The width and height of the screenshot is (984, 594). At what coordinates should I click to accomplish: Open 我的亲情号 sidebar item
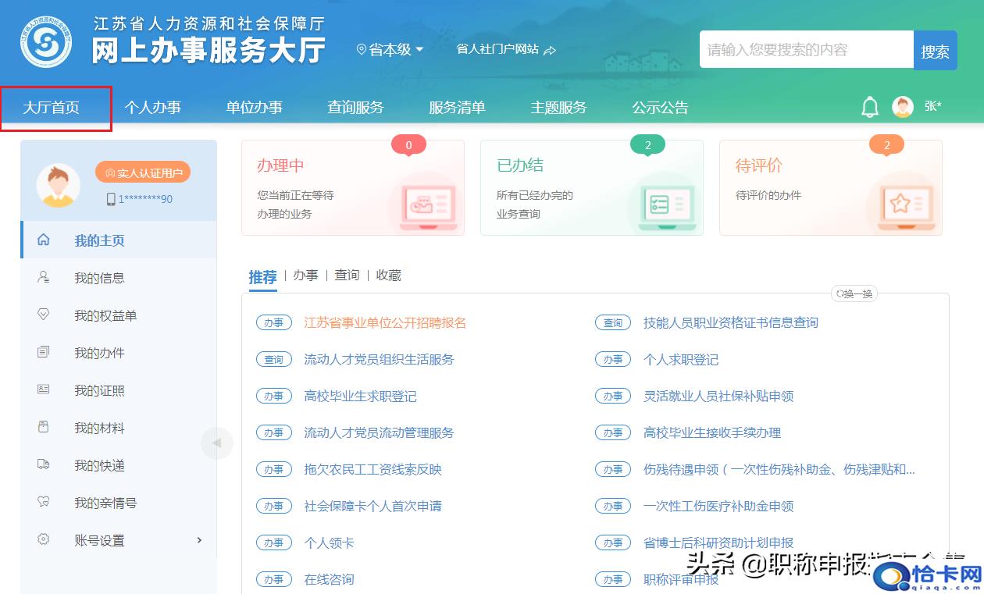click(x=105, y=503)
